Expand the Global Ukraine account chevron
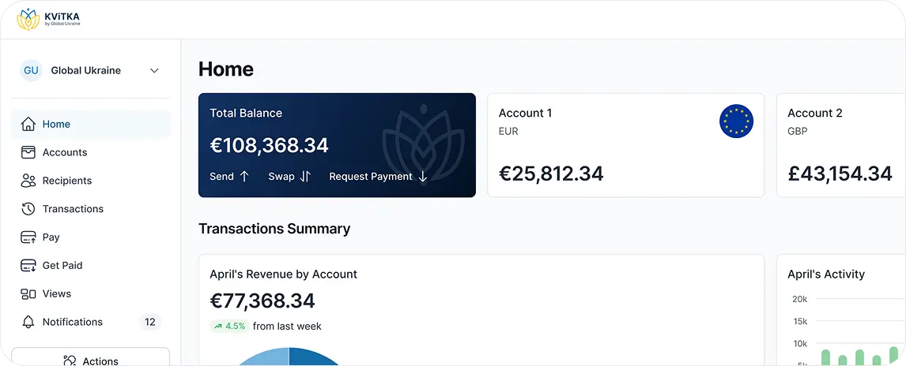906x366 pixels. (x=154, y=71)
